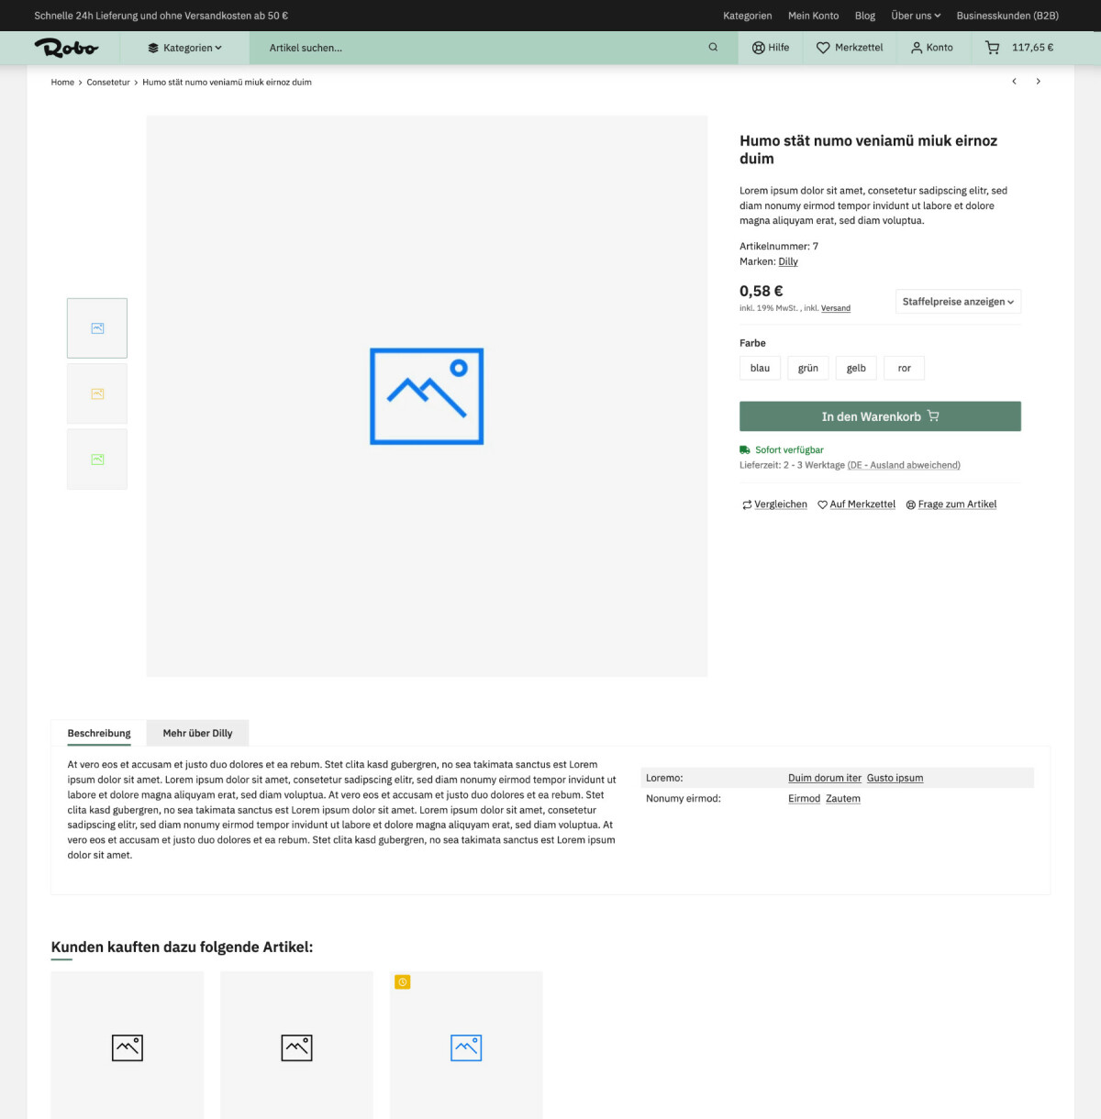Screen dimensions: 1101x1119
Task: Click the Robo logo
Action: pos(66,48)
